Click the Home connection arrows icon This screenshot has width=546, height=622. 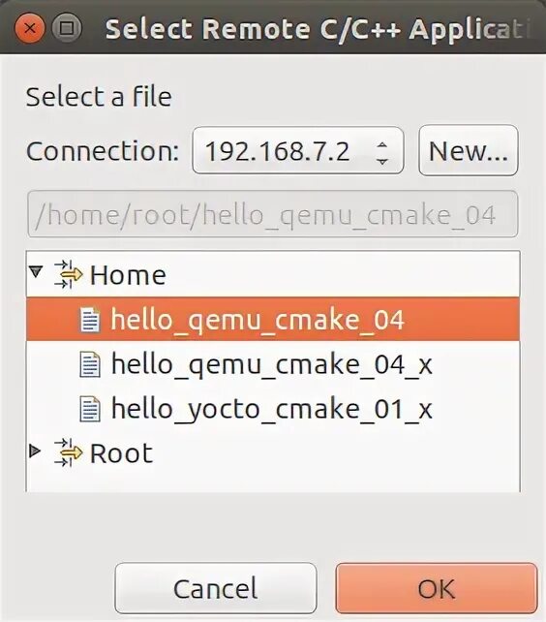coord(68,274)
